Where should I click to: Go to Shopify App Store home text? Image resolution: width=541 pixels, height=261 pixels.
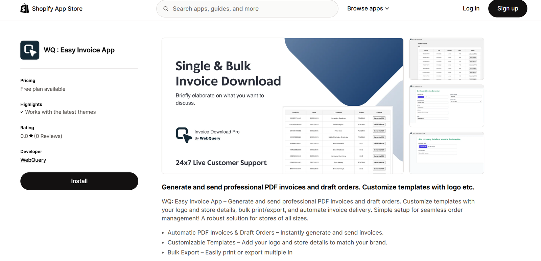(57, 9)
